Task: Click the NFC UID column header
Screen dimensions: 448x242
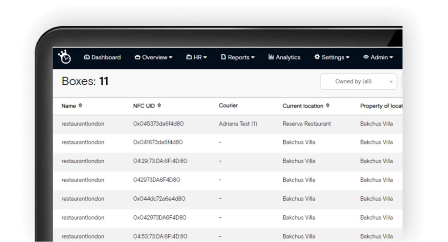Action: 143,106
